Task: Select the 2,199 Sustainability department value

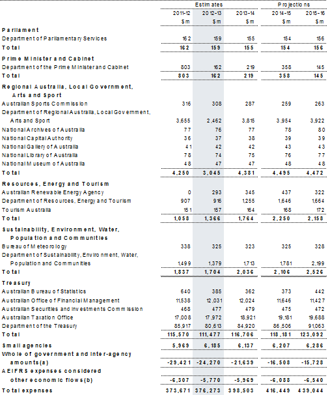Action: coord(318,263)
